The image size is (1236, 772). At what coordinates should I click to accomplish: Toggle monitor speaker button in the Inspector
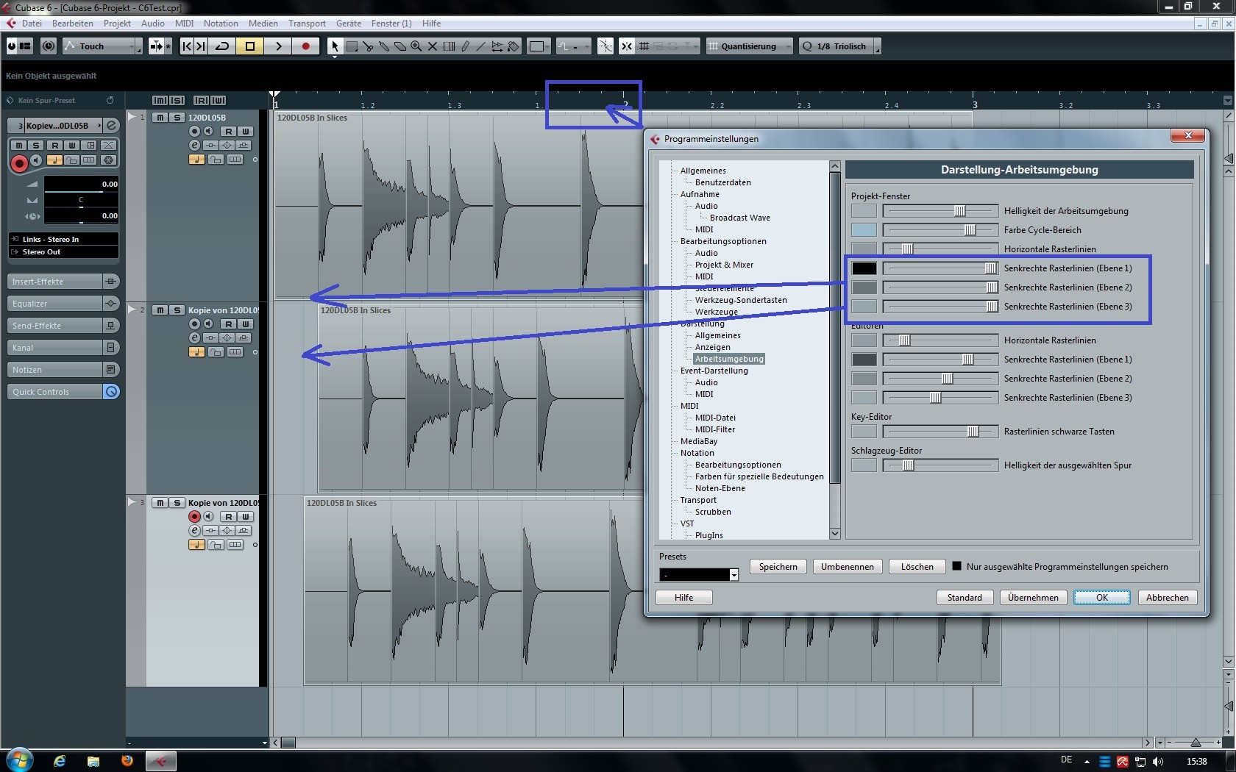pyautogui.click(x=36, y=160)
